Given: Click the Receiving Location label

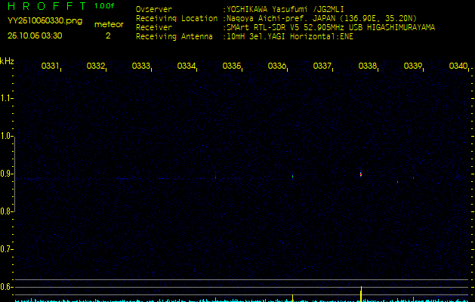Looking at the screenshot, I should [x=177, y=18].
